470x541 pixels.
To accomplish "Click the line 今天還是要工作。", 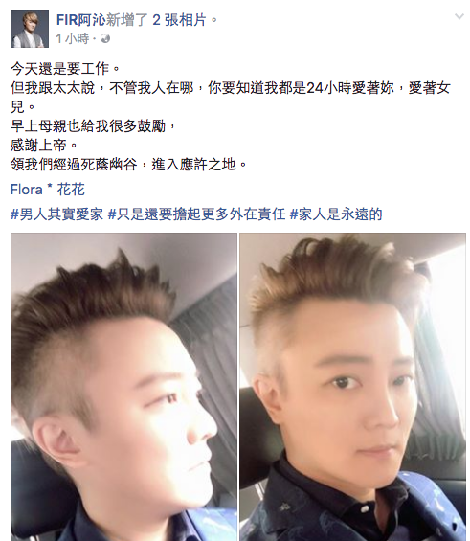I will pyautogui.click(x=65, y=69).
